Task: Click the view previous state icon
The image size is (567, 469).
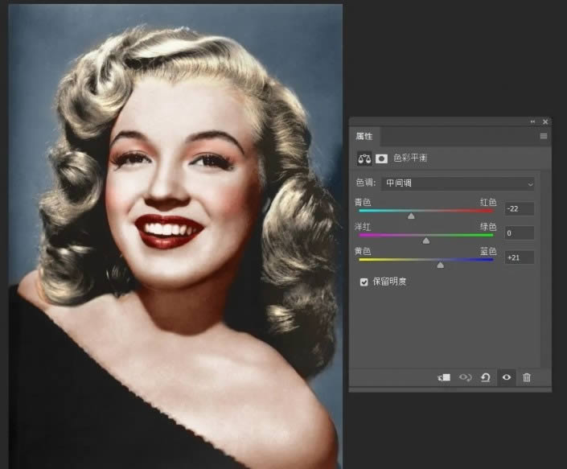Action: click(465, 377)
